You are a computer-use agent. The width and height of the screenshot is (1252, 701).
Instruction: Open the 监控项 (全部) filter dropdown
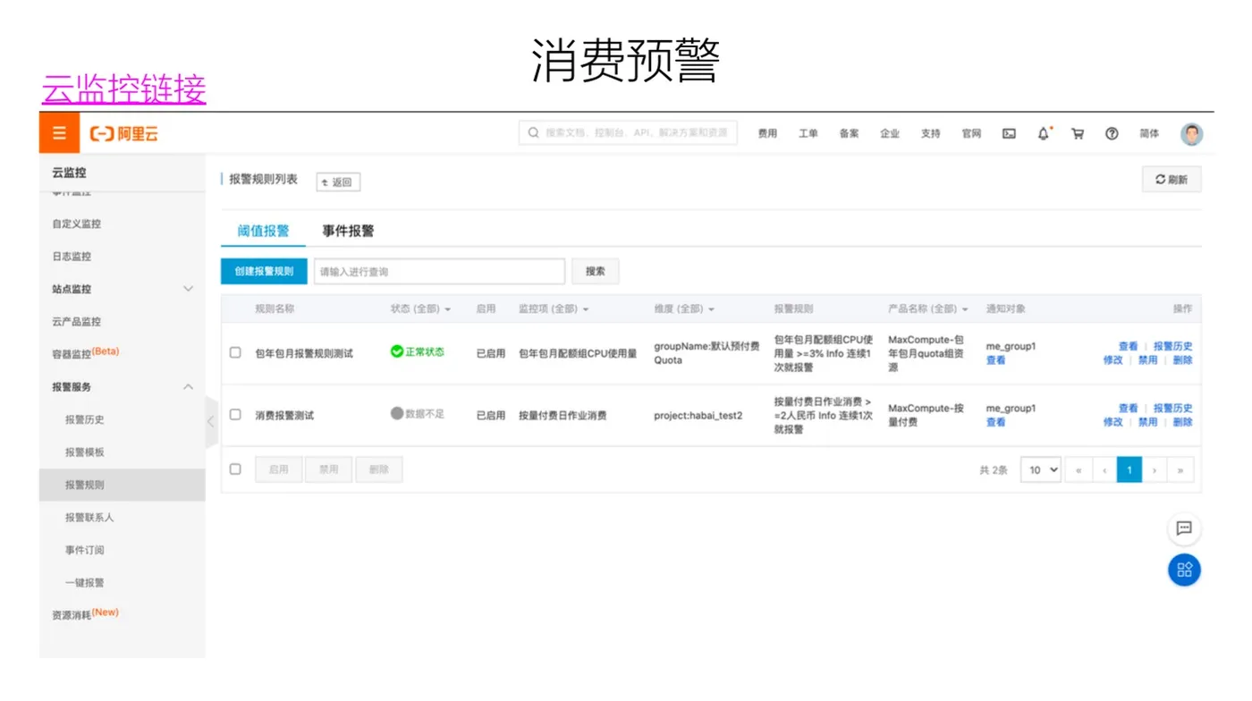554,308
